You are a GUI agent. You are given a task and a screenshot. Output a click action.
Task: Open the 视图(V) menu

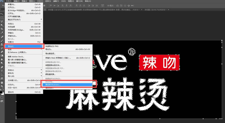coord(71,1)
